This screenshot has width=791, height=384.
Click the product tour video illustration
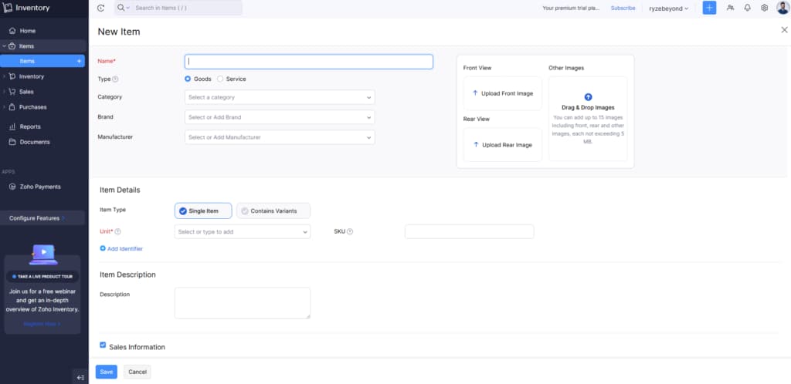click(43, 254)
